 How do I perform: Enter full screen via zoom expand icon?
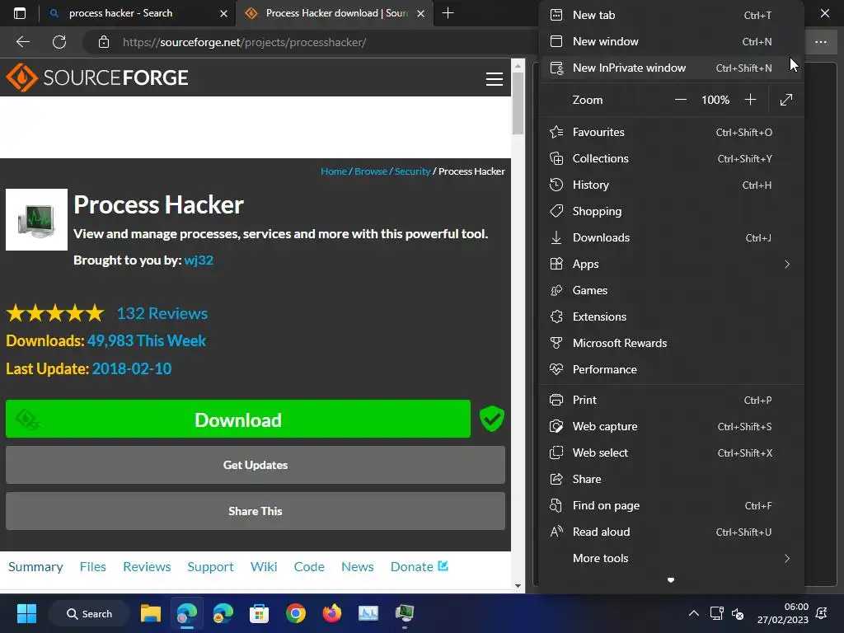coord(785,100)
